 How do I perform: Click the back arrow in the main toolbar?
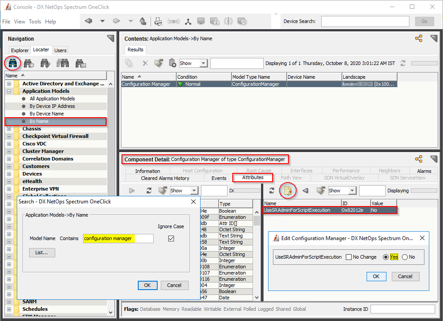88,21
